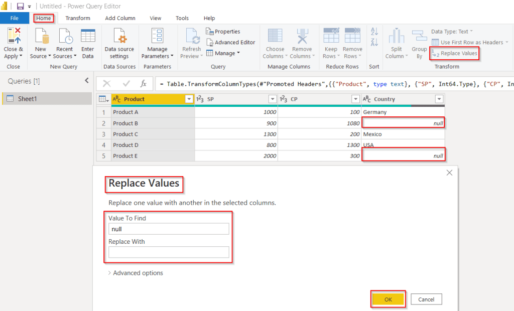This screenshot has height=311, width=514.
Task: Click the fx formula icon
Action: pos(143,84)
